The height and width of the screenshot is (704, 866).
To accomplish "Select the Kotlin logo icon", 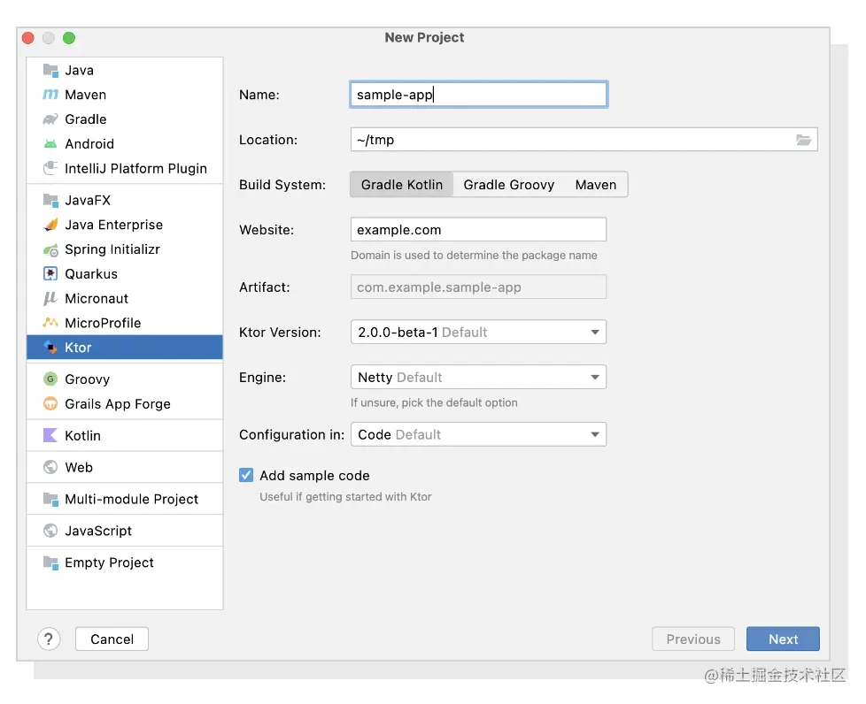I will click(x=50, y=436).
